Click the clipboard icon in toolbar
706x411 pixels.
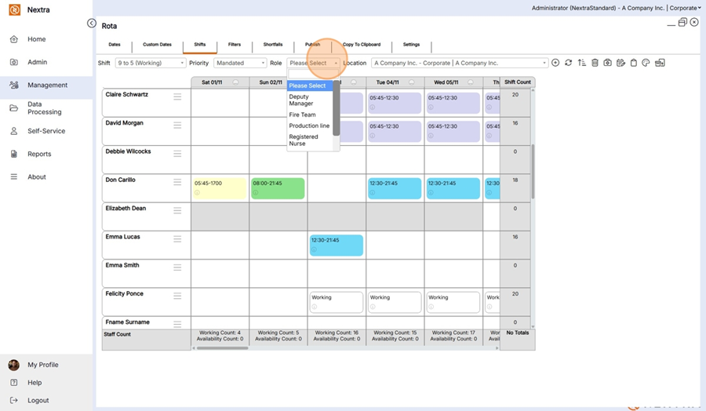634,63
